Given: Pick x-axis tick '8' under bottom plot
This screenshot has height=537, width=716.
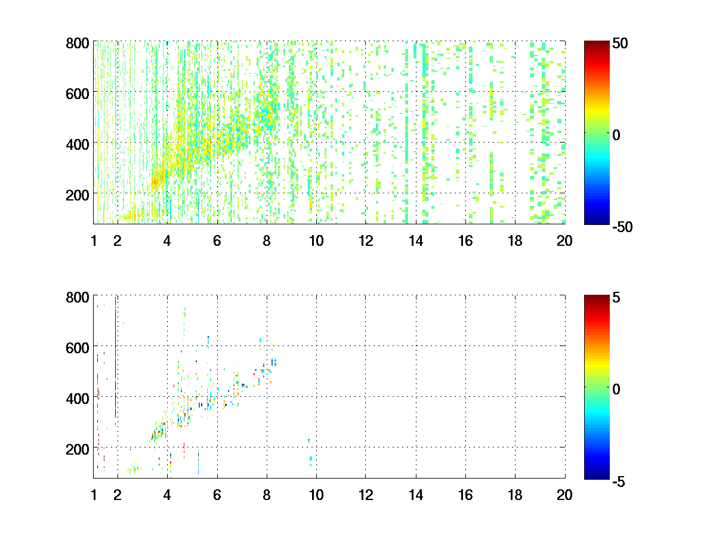Looking at the screenshot, I should click(267, 495).
